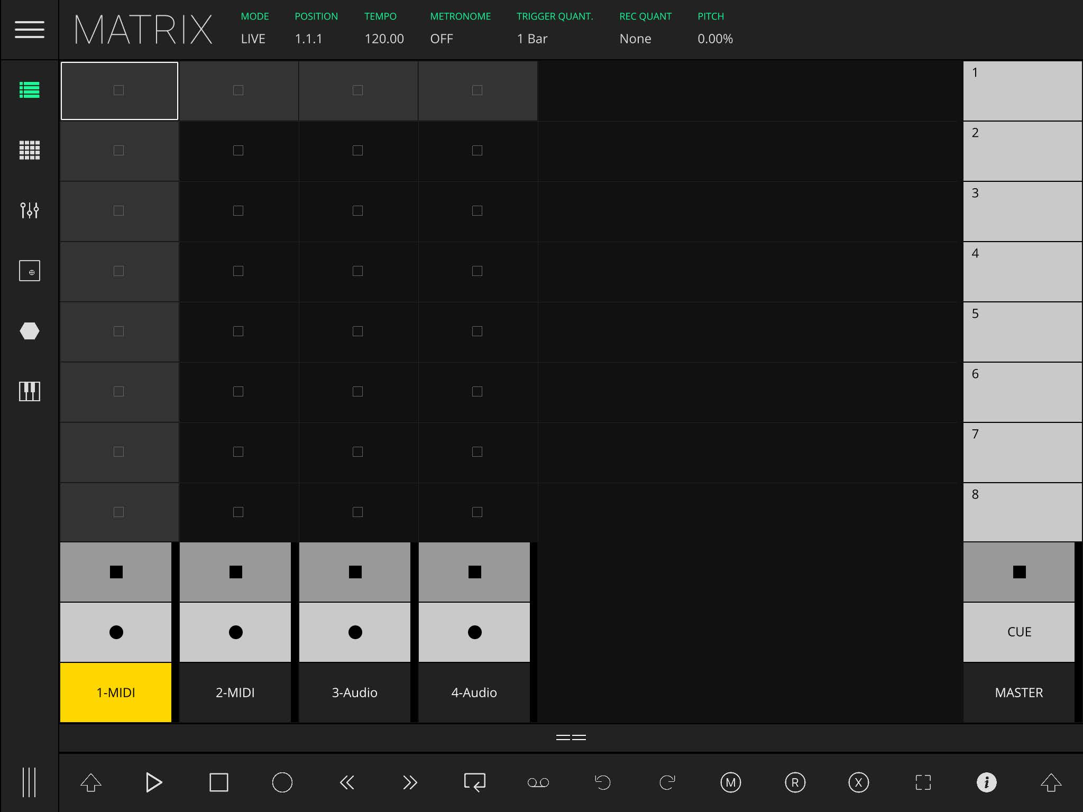Open the mixer/equalizer controls icon
The image size is (1083, 812).
(x=29, y=211)
